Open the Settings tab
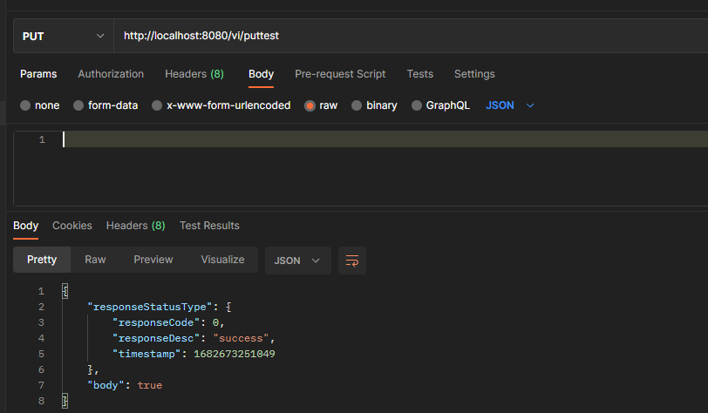This screenshot has height=413, width=708. [x=474, y=74]
